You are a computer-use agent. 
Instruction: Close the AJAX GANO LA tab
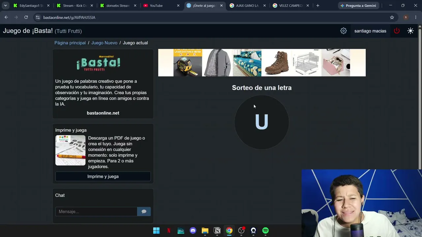[264, 6]
